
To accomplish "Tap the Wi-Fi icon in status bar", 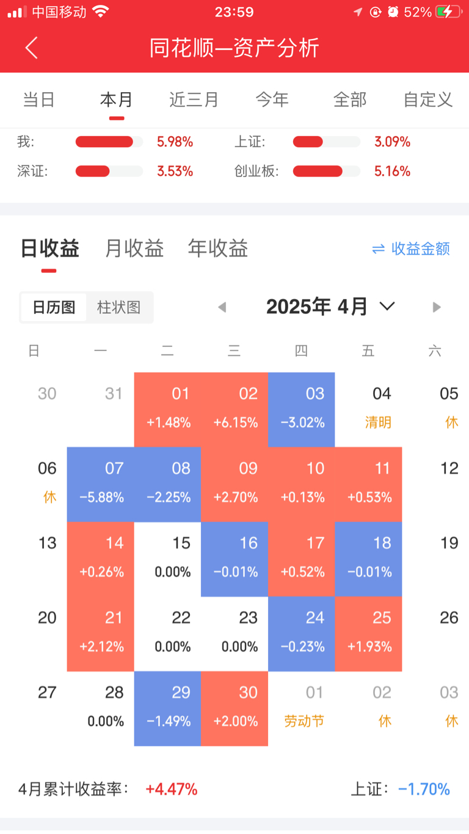I will coord(101,12).
